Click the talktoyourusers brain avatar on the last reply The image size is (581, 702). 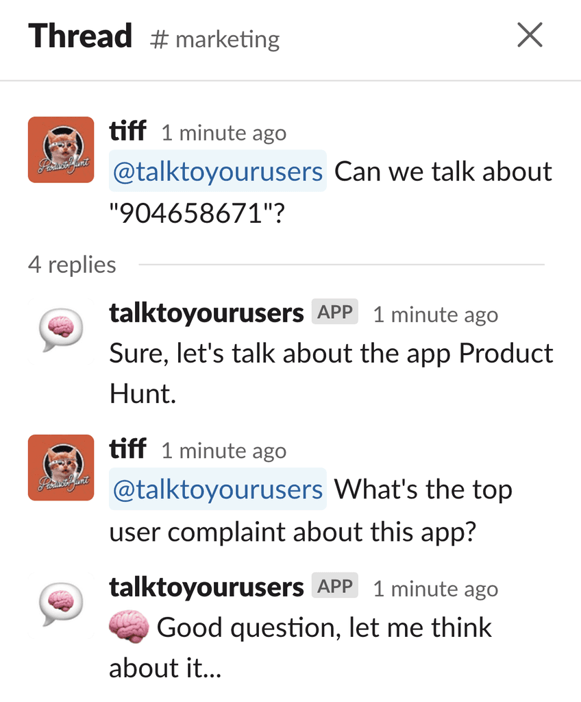pos(61,605)
